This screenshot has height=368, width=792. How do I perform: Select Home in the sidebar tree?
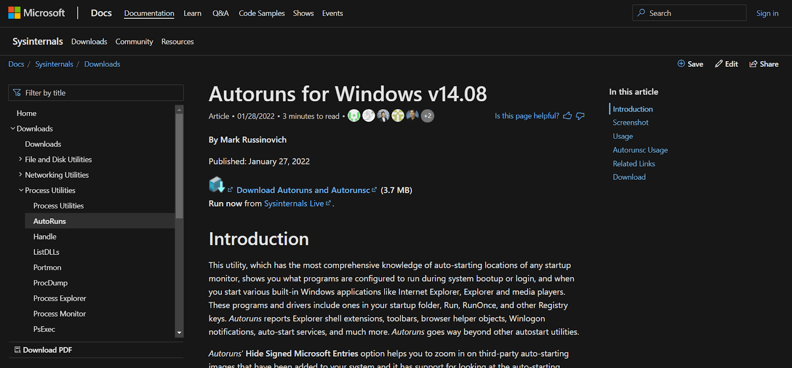click(x=27, y=113)
